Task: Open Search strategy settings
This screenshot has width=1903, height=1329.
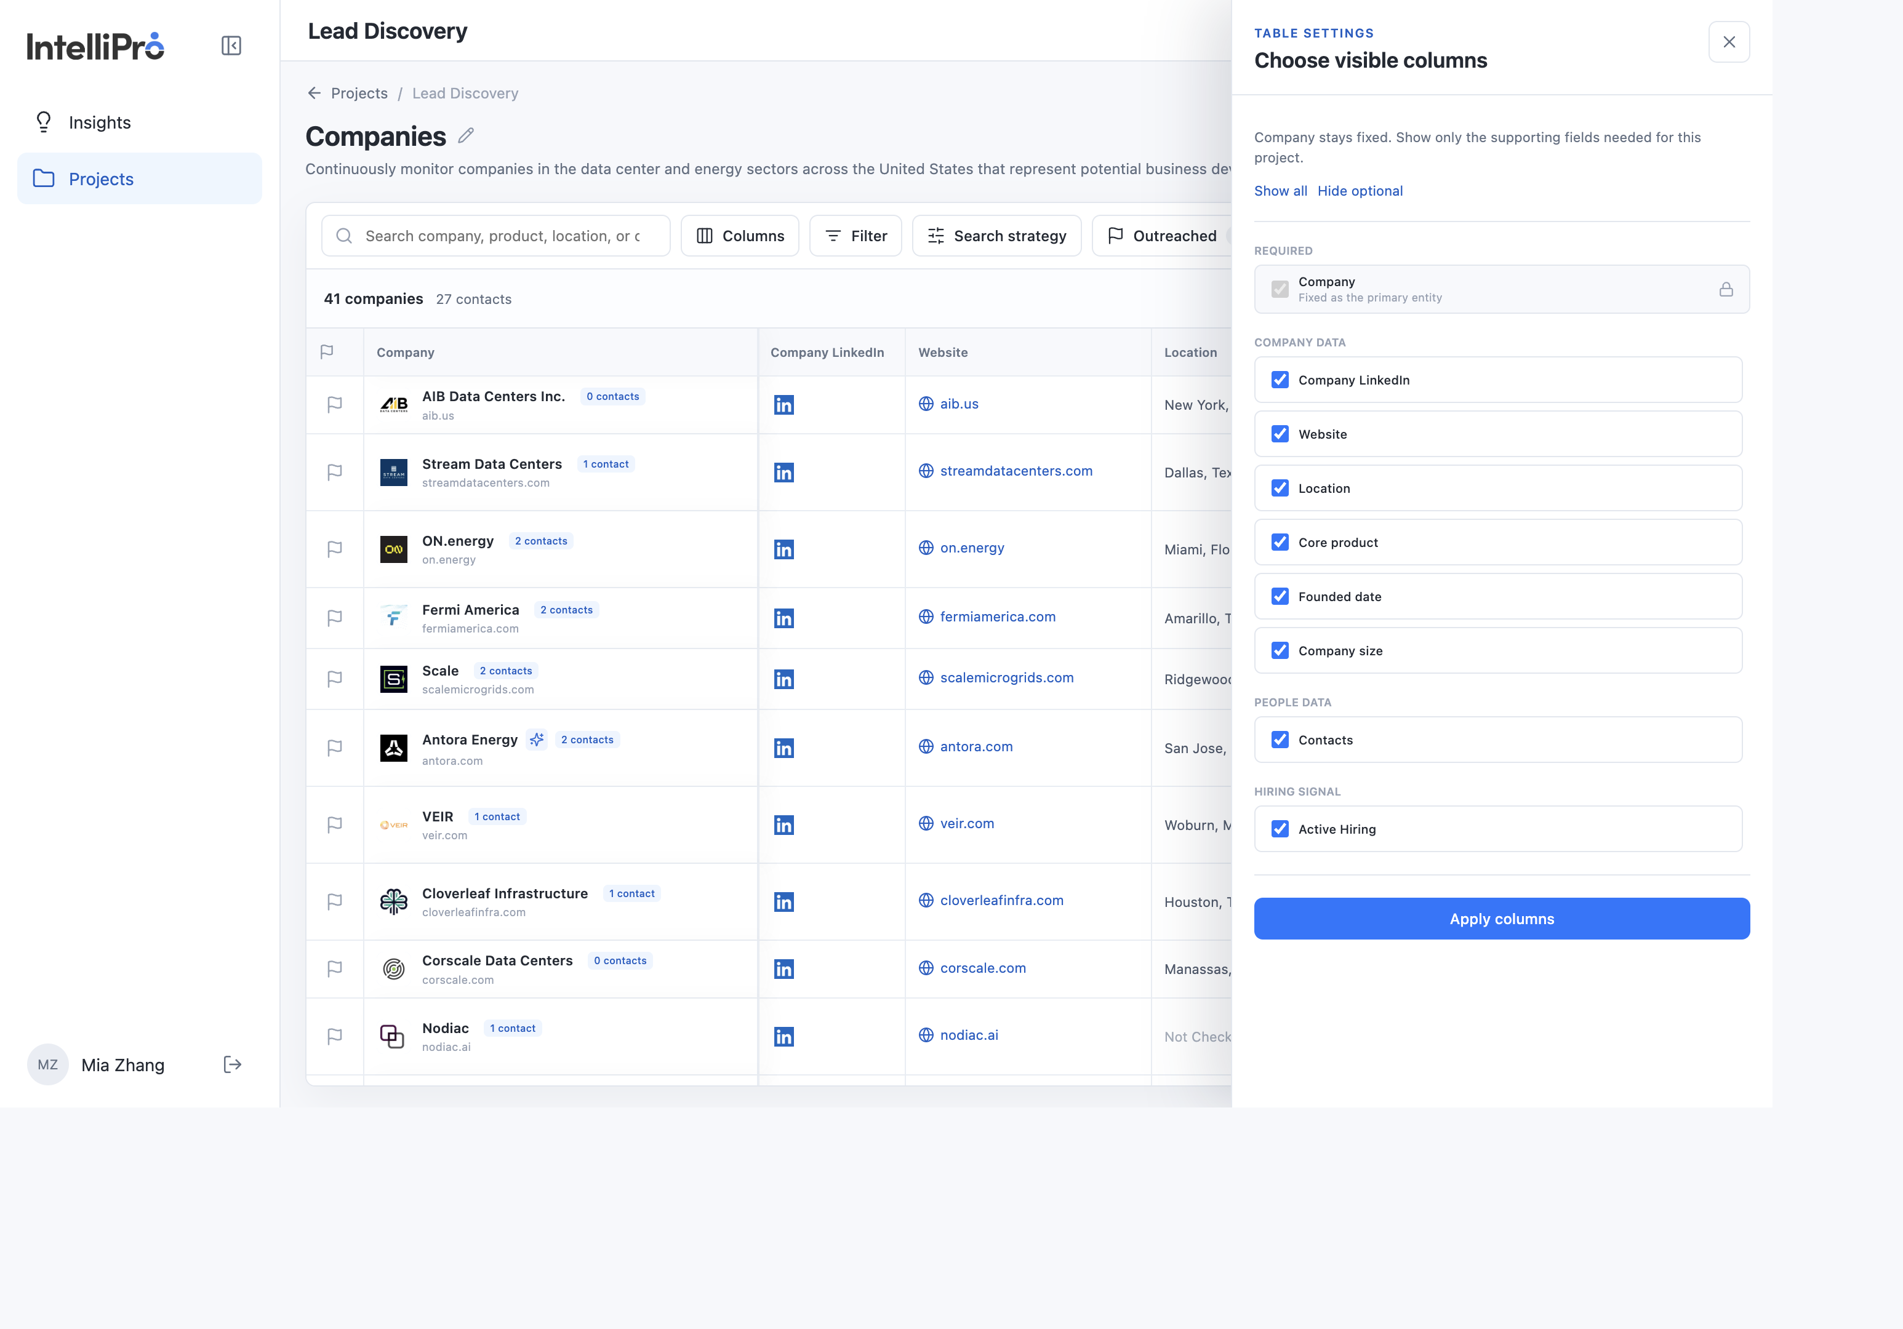Action: [996, 236]
